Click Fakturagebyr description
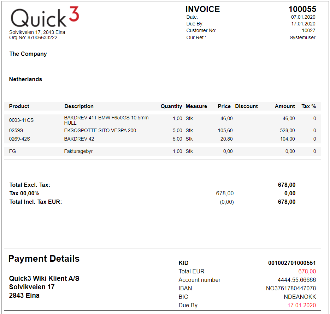The height and width of the screenshot is (314, 330). pyautogui.click(x=78, y=151)
